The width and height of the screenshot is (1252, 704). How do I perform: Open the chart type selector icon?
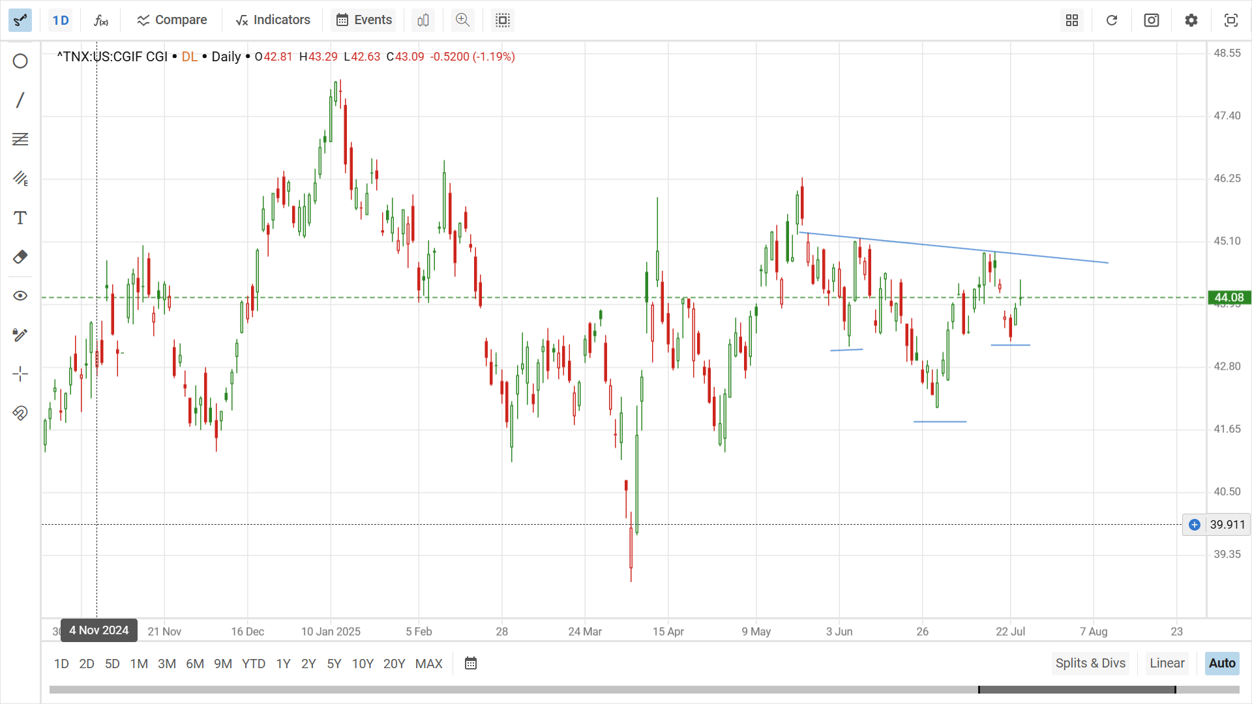[423, 20]
